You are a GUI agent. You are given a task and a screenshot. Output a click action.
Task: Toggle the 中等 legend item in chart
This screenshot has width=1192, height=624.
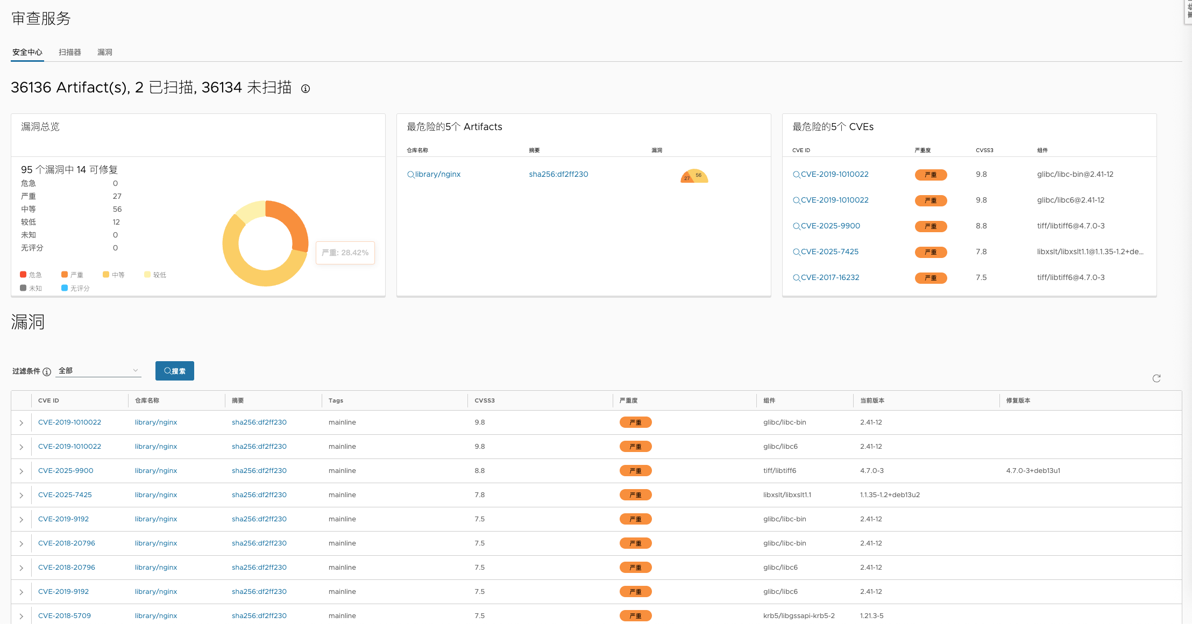pos(113,275)
